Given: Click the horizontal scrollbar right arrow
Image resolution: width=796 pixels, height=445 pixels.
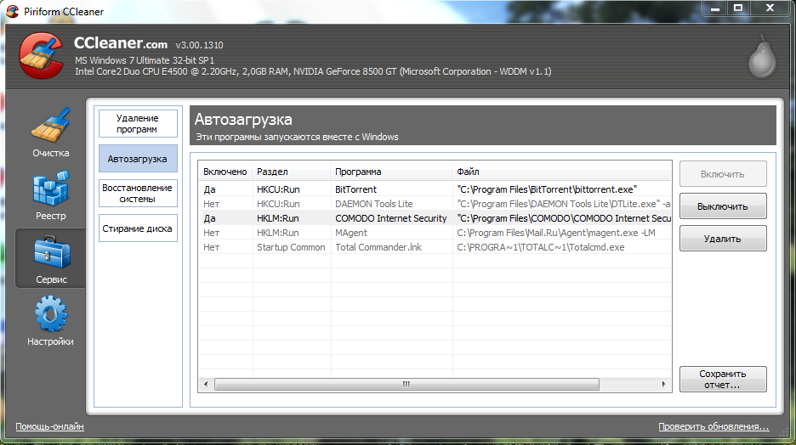Looking at the screenshot, I should click(663, 384).
